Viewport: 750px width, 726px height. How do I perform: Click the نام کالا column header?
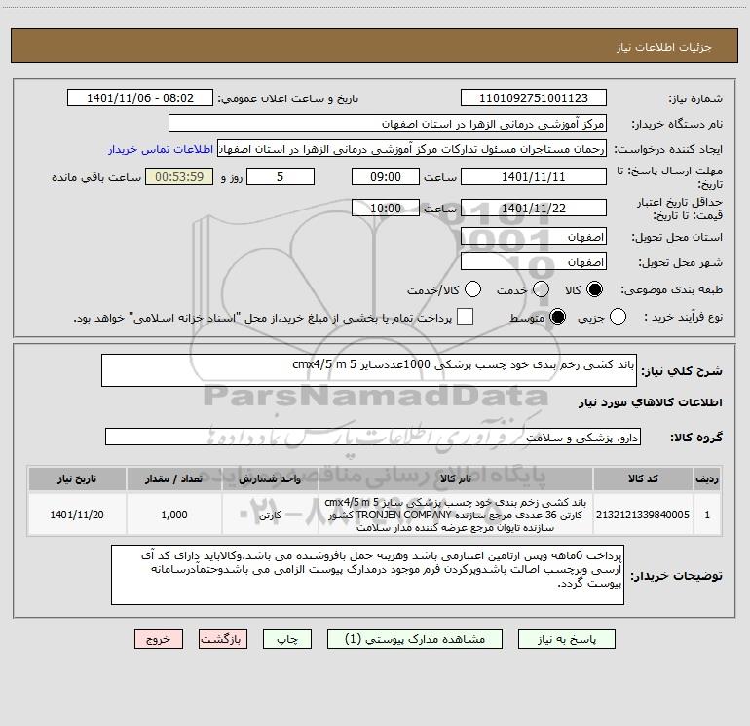[x=456, y=479]
